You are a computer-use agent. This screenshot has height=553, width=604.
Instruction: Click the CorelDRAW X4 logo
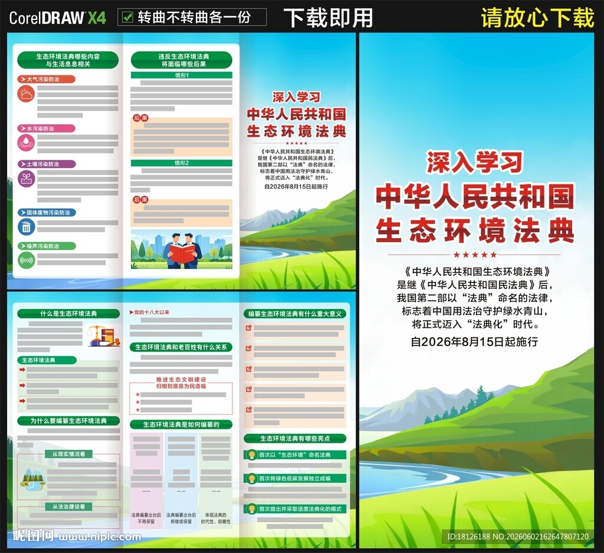pos(58,18)
